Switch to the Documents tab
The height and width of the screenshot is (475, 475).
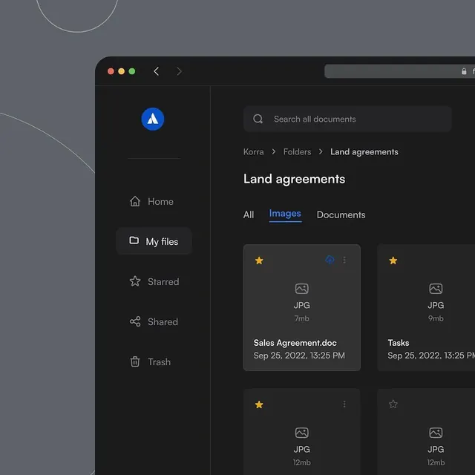[341, 214]
